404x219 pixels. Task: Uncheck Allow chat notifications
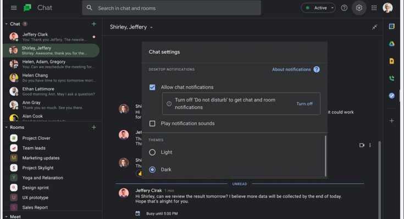[x=152, y=87]
